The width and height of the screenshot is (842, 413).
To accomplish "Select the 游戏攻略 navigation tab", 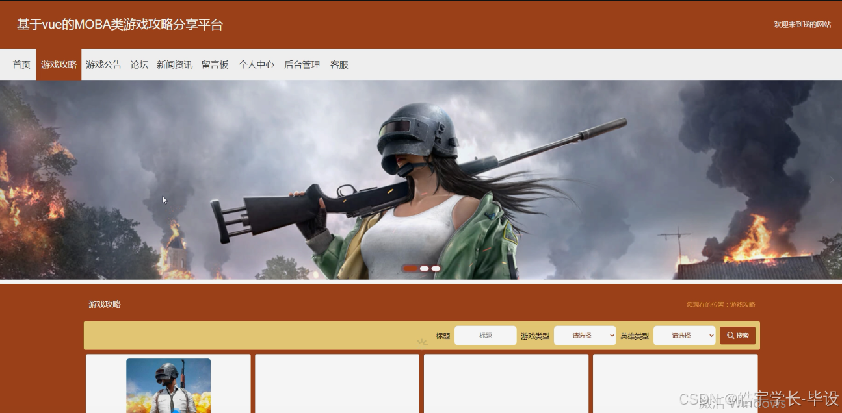I will (59, 65).
